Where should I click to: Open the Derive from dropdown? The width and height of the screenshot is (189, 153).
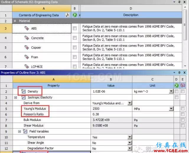pos(130,103)
